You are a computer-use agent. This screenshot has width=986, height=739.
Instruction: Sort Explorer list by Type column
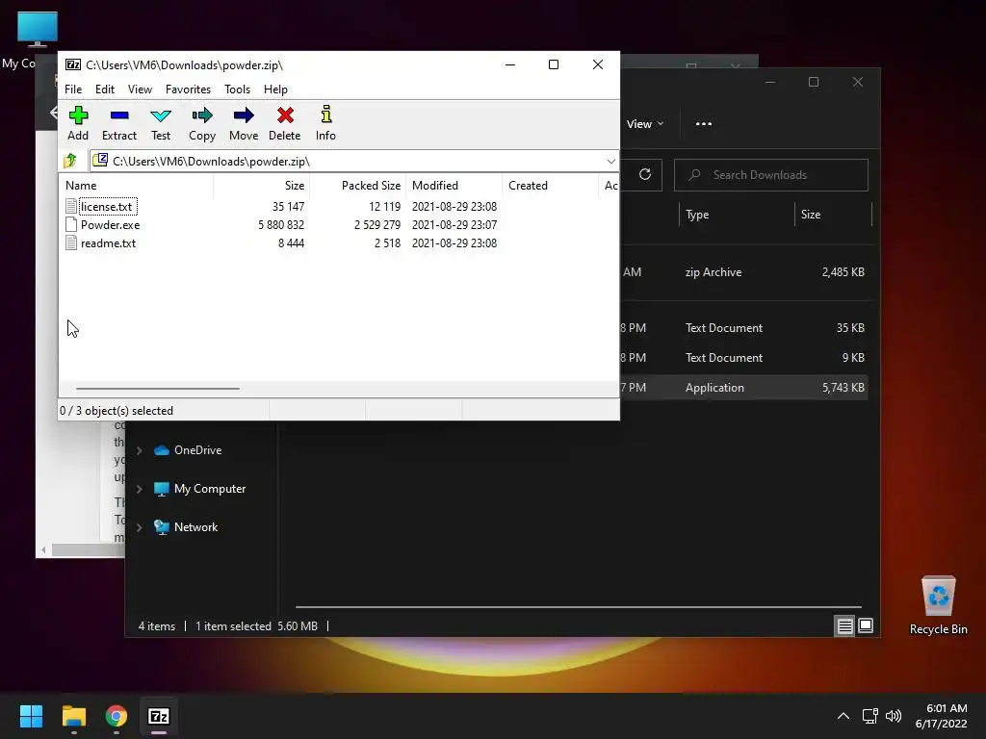click(736, 215)
